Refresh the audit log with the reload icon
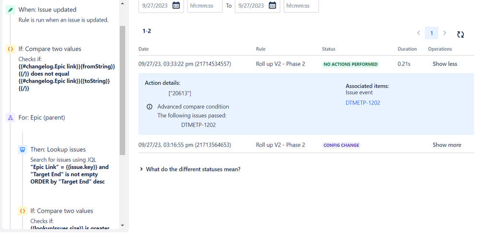 (461, 34)
